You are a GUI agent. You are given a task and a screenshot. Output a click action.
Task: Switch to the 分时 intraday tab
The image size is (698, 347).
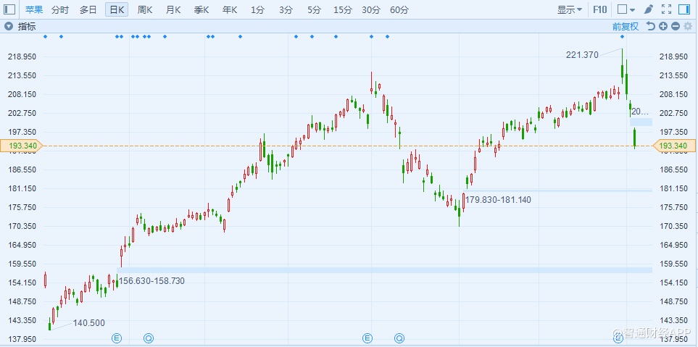[60, 9]
